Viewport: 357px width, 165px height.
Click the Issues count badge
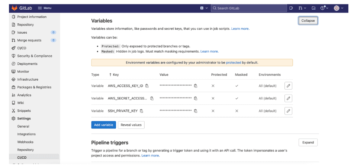[x=53, y=33]
